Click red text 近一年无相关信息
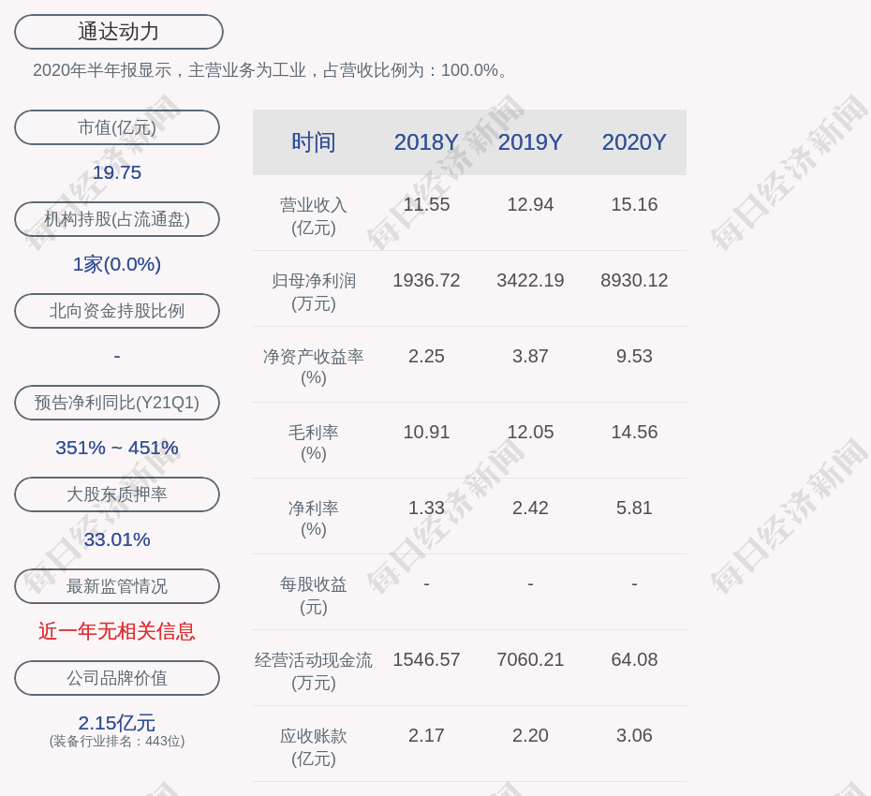Image resolution: width=871 pixels, height=796 pixels. [x=117, y=631]
